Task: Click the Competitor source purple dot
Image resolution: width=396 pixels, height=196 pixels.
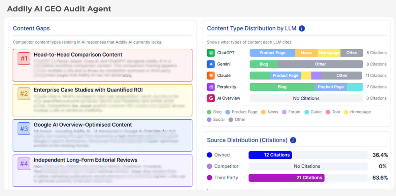Action: pos(210,166)
